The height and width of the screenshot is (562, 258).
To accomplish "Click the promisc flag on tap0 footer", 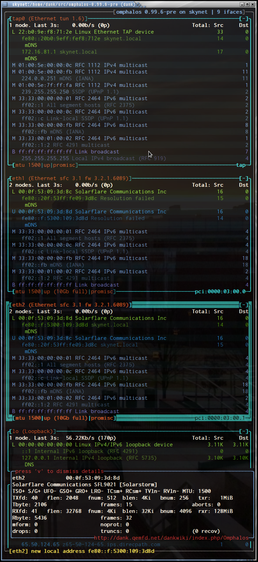I will (64, 165).
